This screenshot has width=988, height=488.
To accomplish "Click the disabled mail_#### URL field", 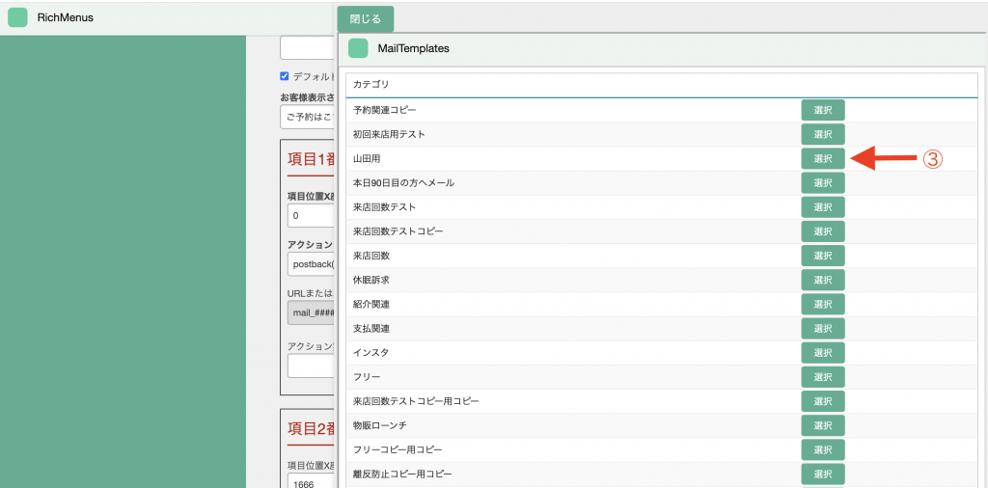I will coord(310,312).
